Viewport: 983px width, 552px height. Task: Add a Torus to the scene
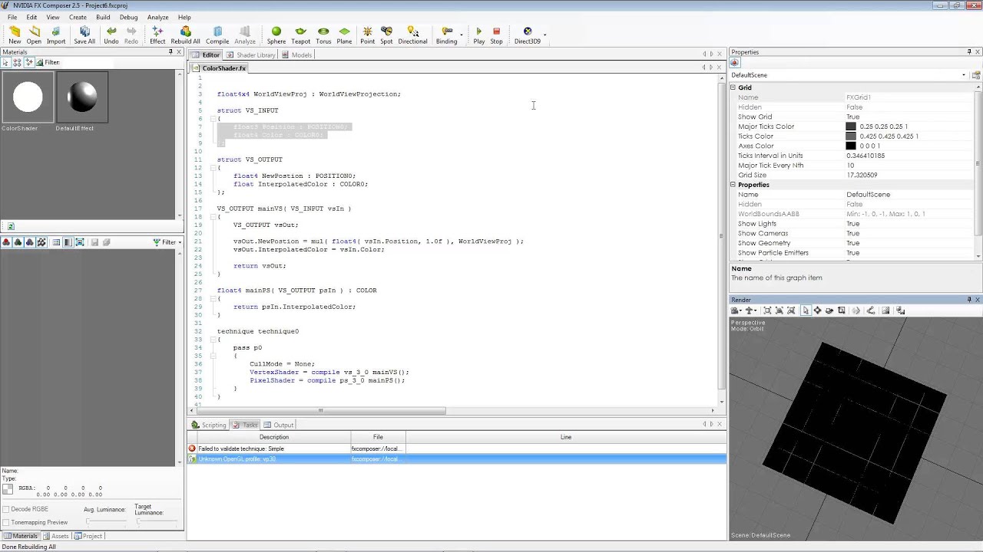[x=323, y=35]
